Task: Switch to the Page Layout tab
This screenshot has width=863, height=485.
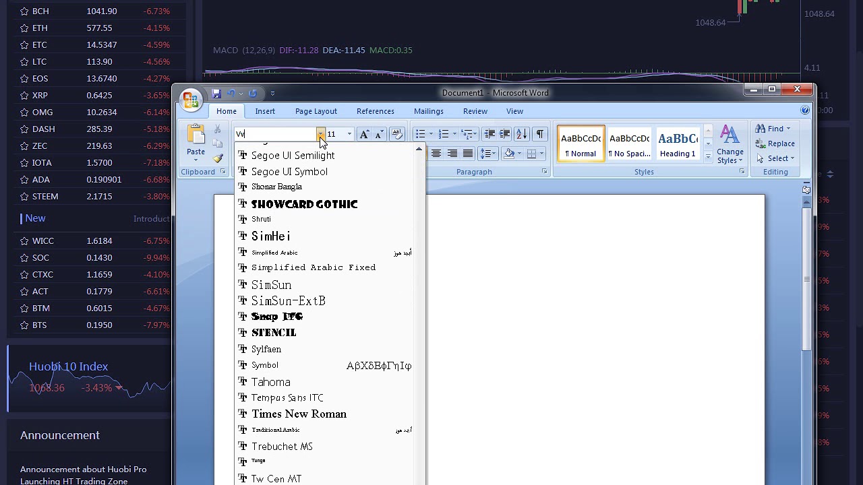Action: 316,111
